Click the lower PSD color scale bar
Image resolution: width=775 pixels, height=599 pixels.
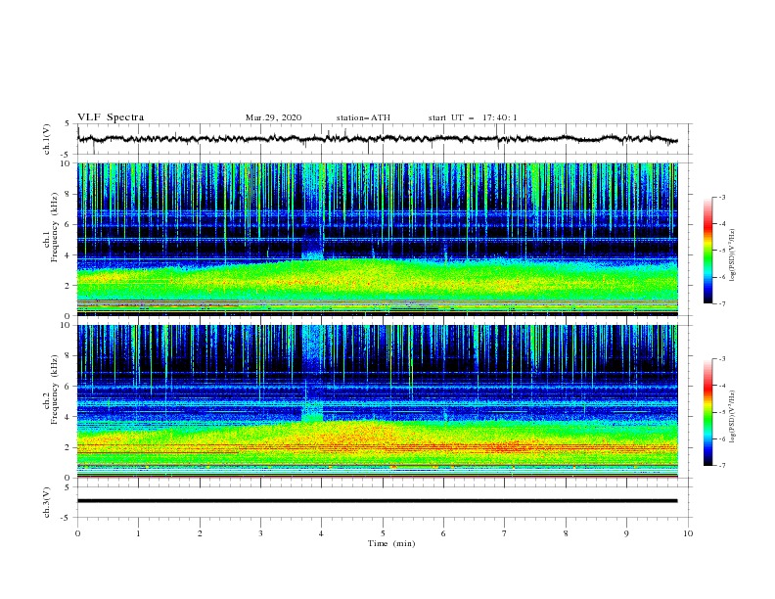click(708, 412)
